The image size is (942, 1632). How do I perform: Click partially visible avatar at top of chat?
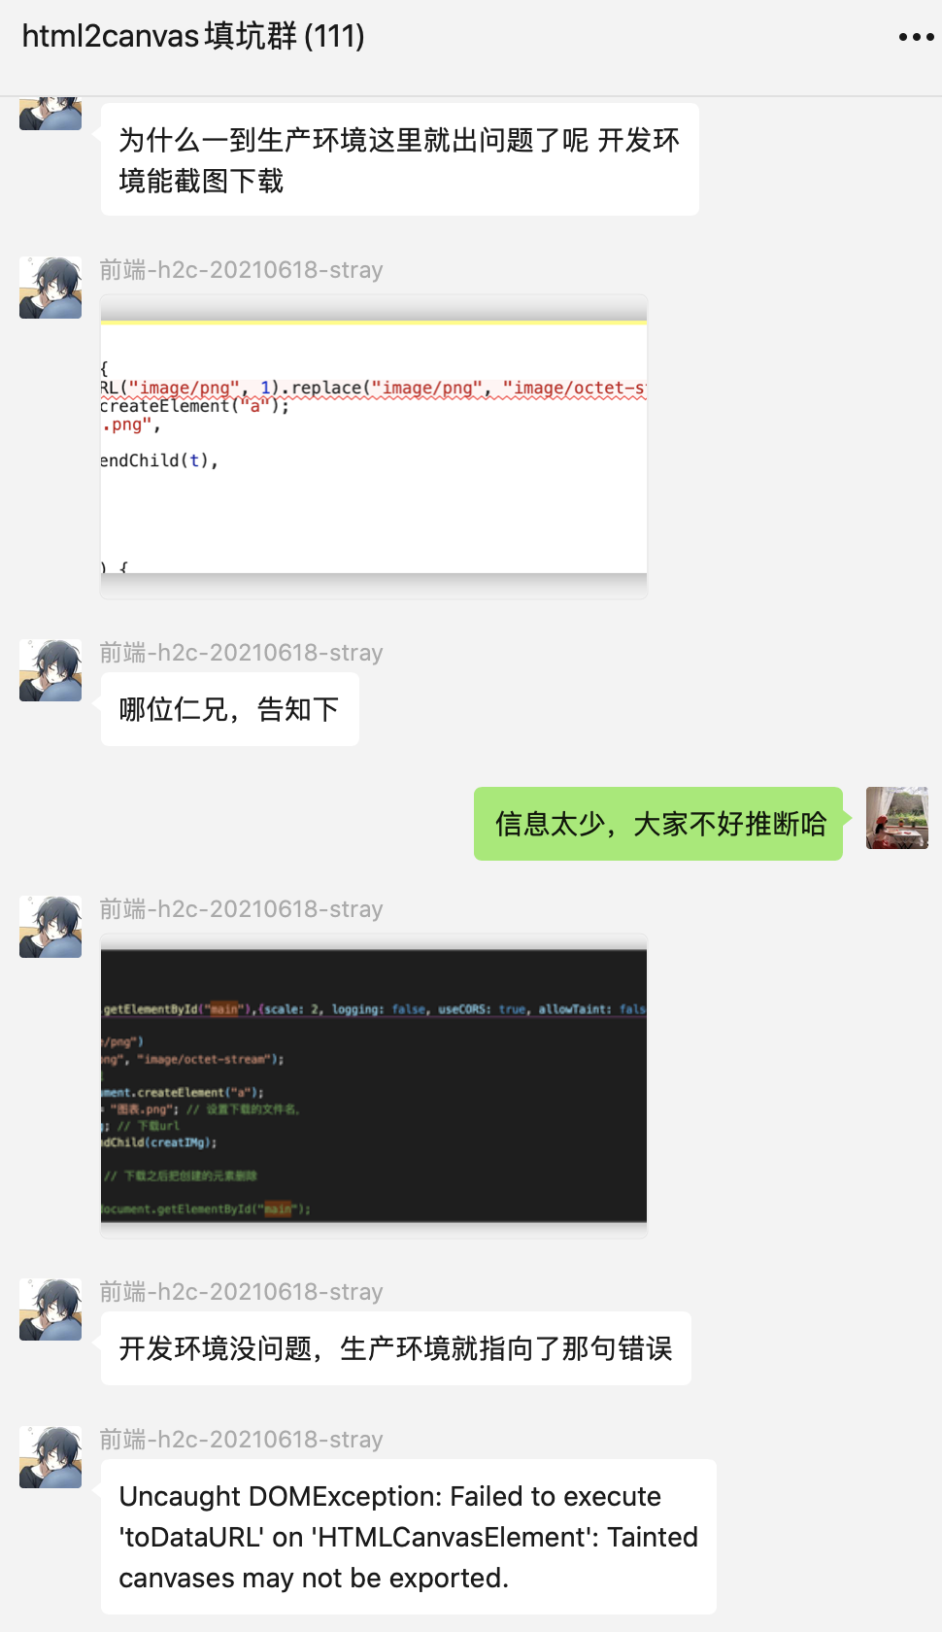point(50,114)
